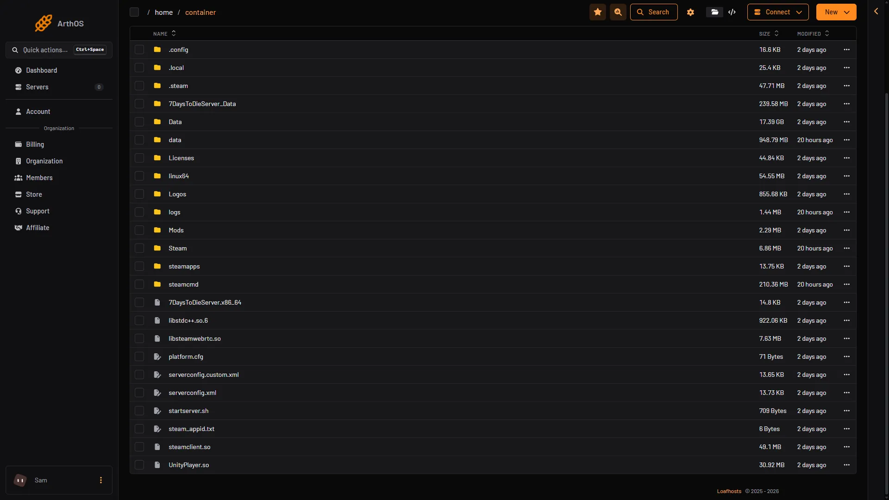The image size is (889, 500).
Task: Select the checkbox for 7DaysToDieServer_Data
Action: (x=139, y=104)
